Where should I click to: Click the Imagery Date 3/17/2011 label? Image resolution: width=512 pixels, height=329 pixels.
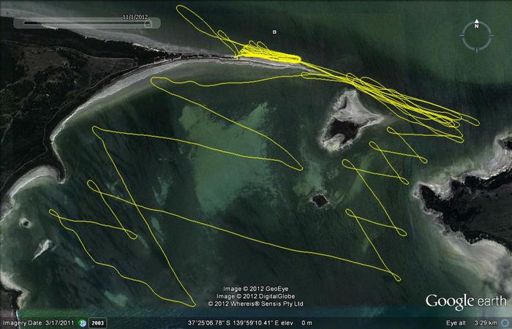39,322
